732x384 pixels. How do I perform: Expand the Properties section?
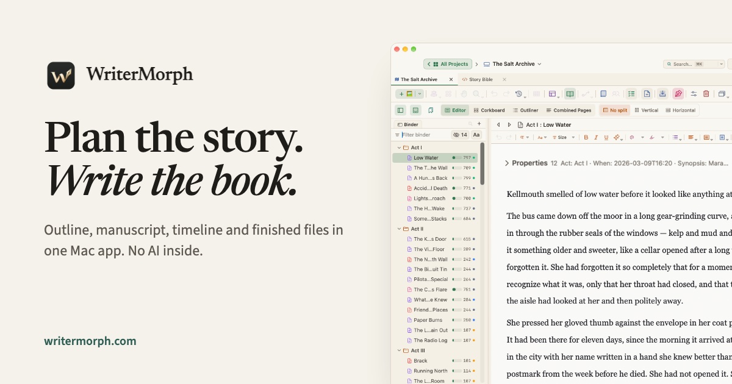point(507,163)
